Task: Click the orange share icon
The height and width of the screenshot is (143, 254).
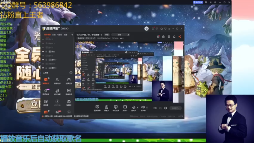Action: (180, 37)
